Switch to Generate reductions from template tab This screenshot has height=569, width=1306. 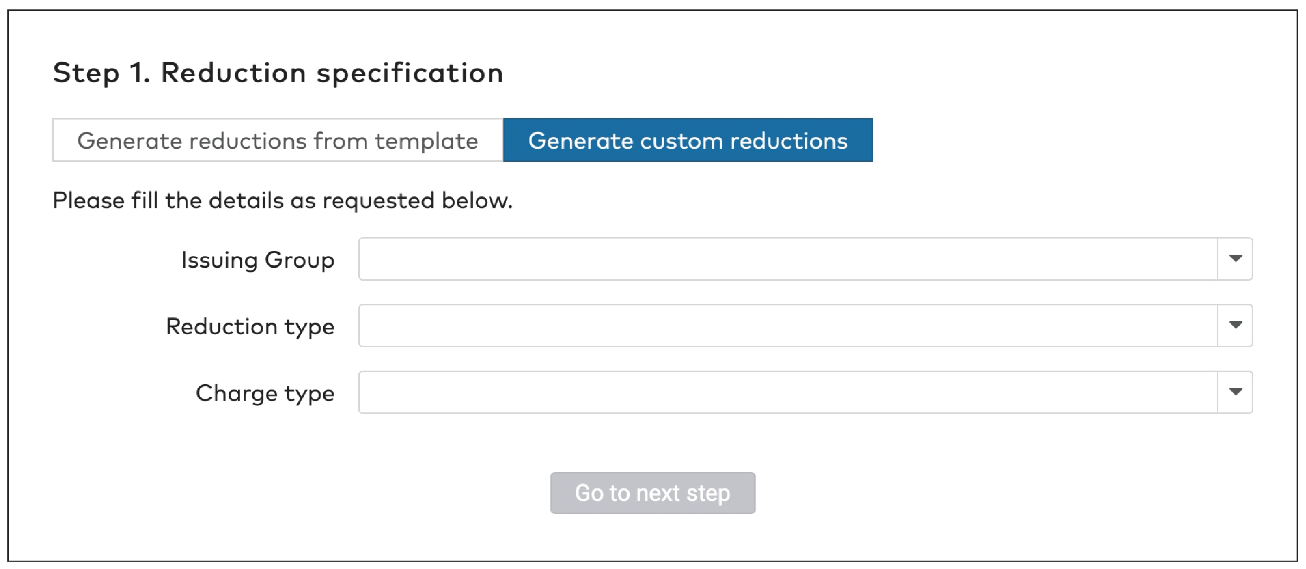click(278, 140)
